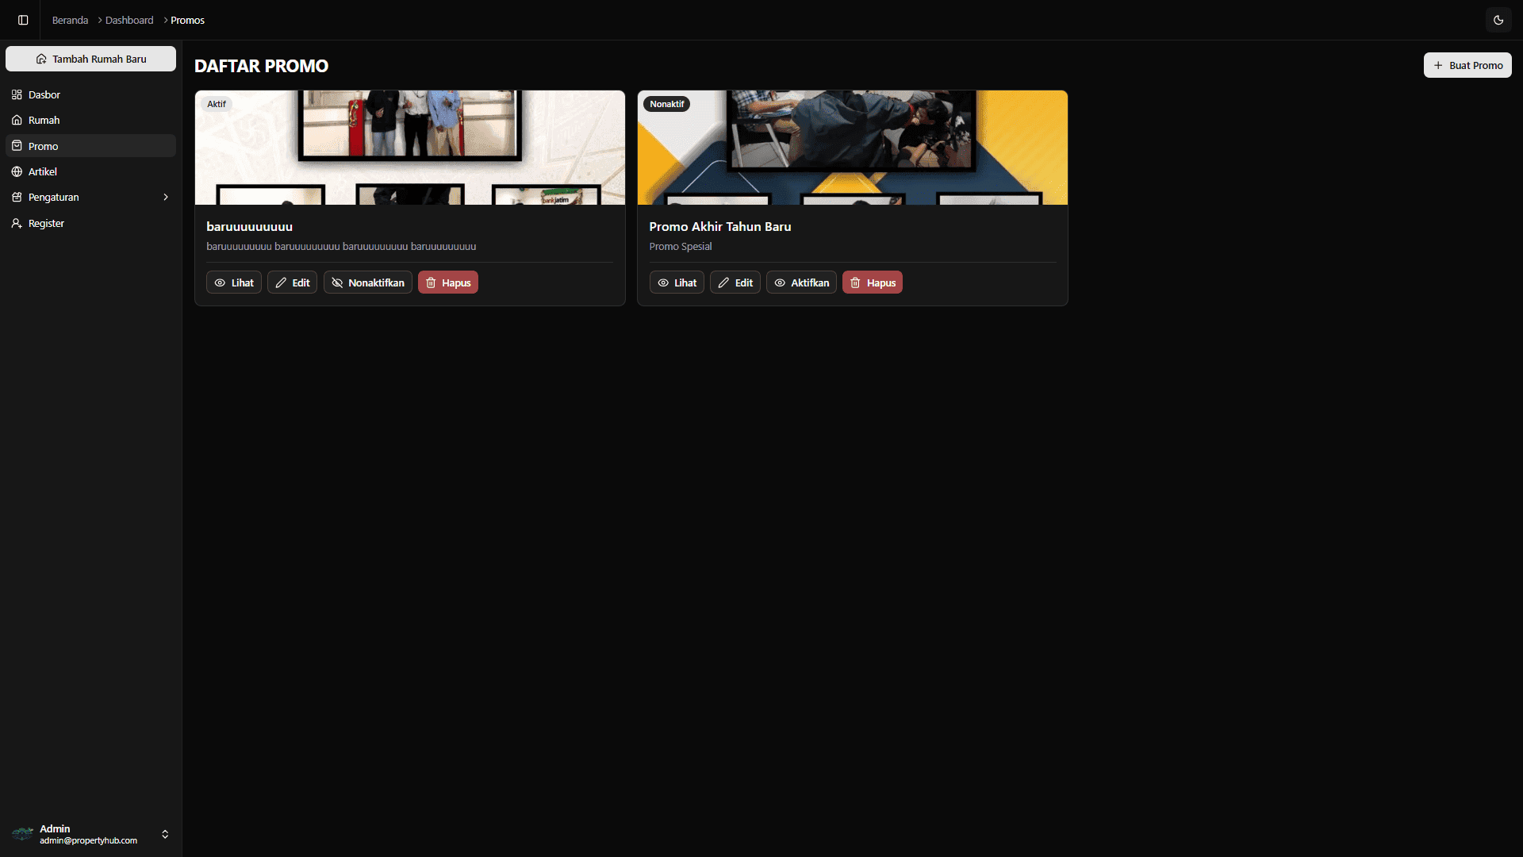The height and width of the screenshot is (857, 1523).
Task: Click the baruuuuuuuuu promo title
Action: (x=249, y=226)
